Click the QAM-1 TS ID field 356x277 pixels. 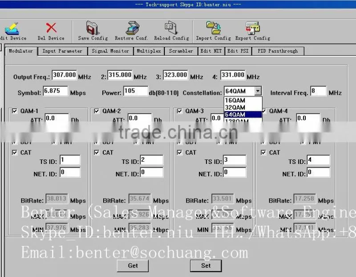70,160
